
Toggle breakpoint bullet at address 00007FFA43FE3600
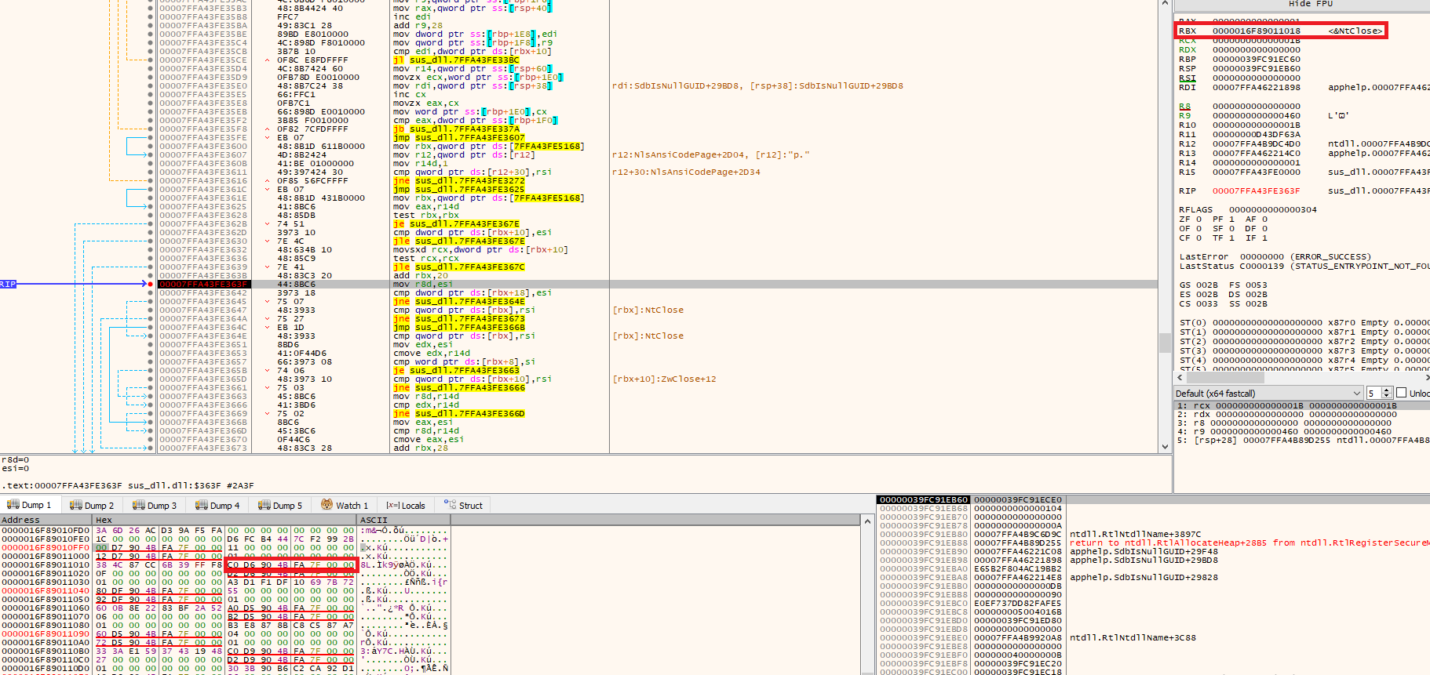point(151,146)
